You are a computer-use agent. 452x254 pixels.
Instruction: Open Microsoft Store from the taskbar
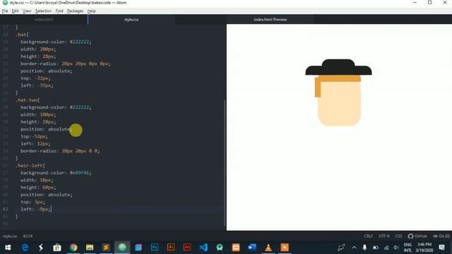(57, 248)
